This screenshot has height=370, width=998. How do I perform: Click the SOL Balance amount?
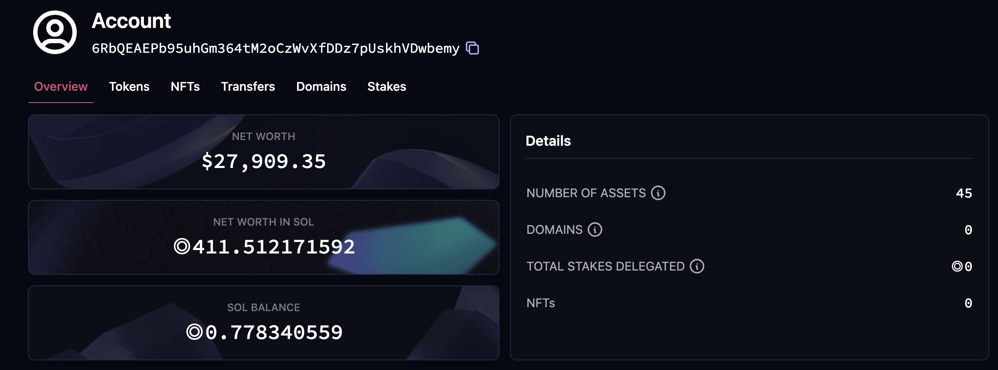[x=274, y=332]
